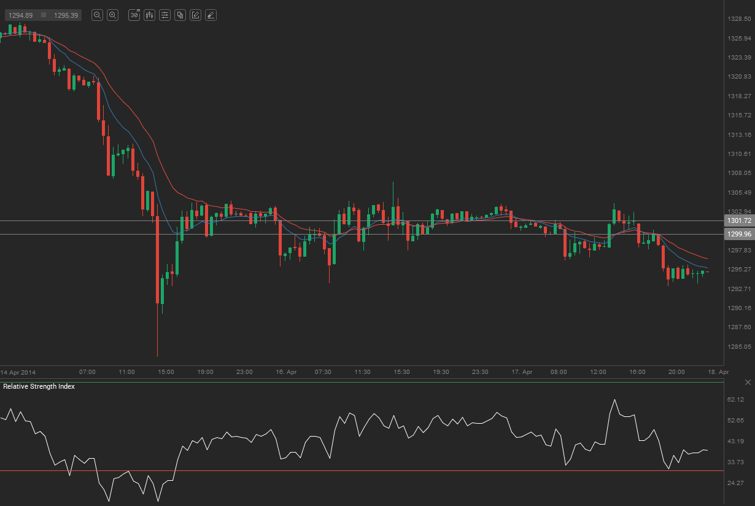Close the Relative Strength Index panel
755x506 pixels.
click(x=747, y=383)
